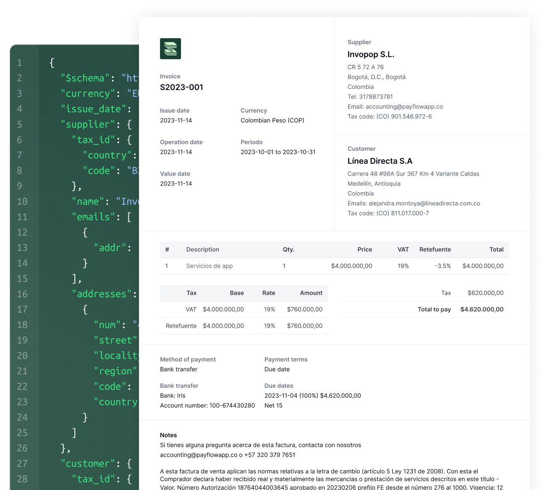The height and width of the screenshot is (490, 547).
Task: Click the -3.5% retefuente cell
Action: coord(443,266)
